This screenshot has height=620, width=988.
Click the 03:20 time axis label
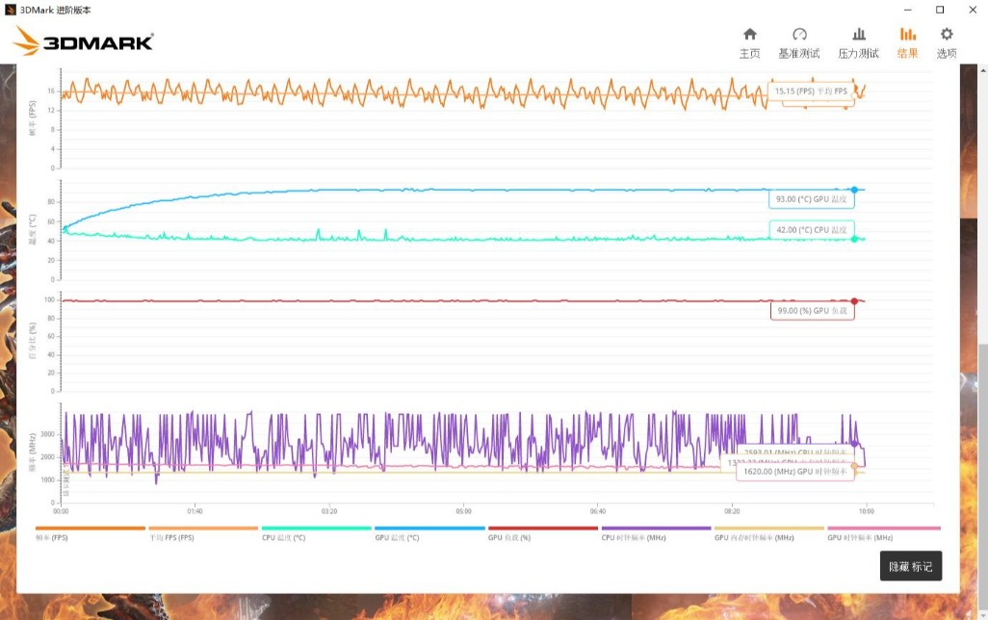[329, 511]
